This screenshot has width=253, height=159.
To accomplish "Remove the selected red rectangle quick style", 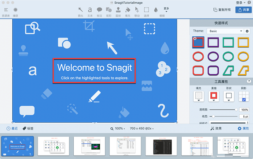I will (195, 38).
